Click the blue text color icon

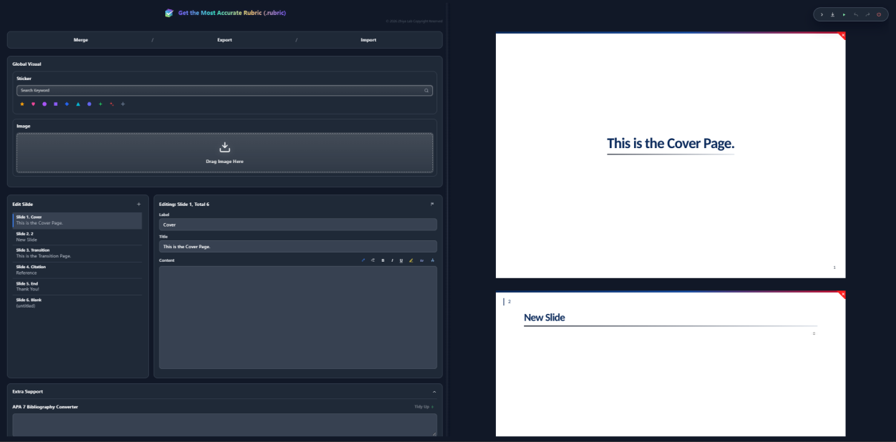432,260
